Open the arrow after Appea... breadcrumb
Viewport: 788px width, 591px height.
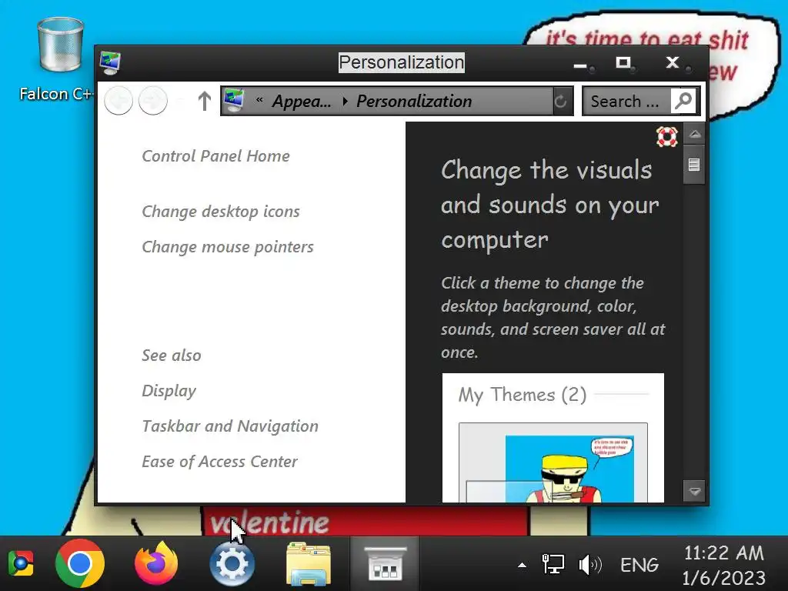[345, 101]
